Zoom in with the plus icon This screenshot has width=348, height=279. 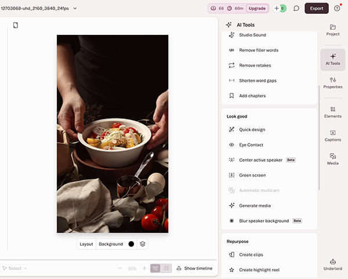click(144, 269)
